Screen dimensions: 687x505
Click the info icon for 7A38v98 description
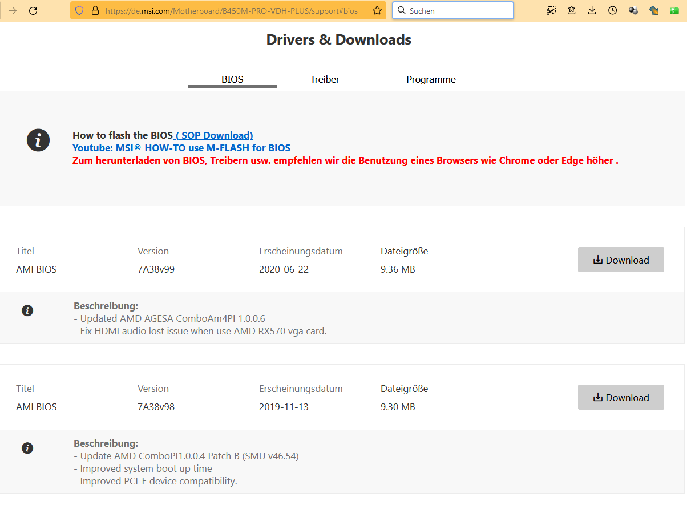pos(27,448)
